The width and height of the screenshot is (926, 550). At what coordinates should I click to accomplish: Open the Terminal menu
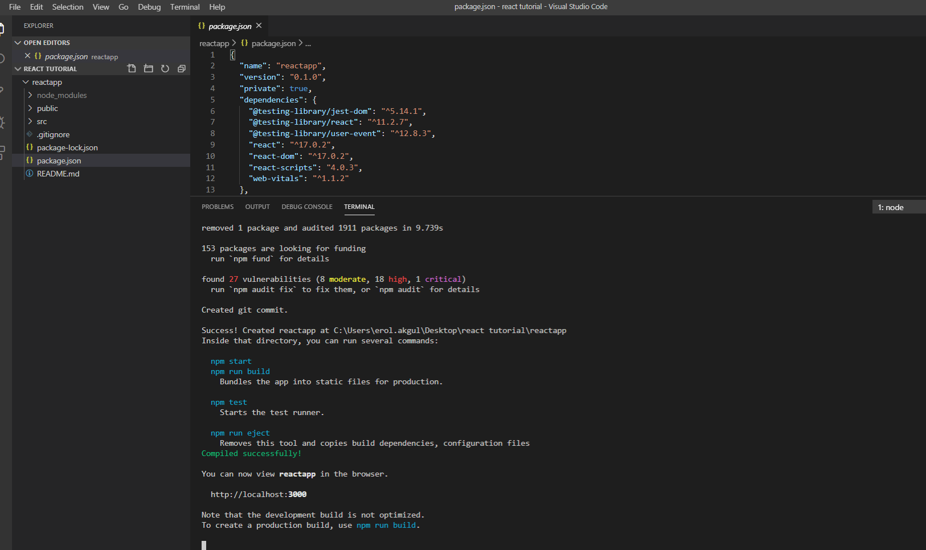click(x=185, y=7)
